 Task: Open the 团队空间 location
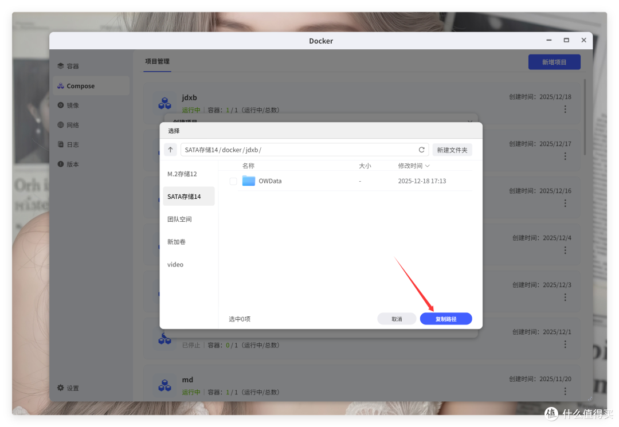[189, 219]
